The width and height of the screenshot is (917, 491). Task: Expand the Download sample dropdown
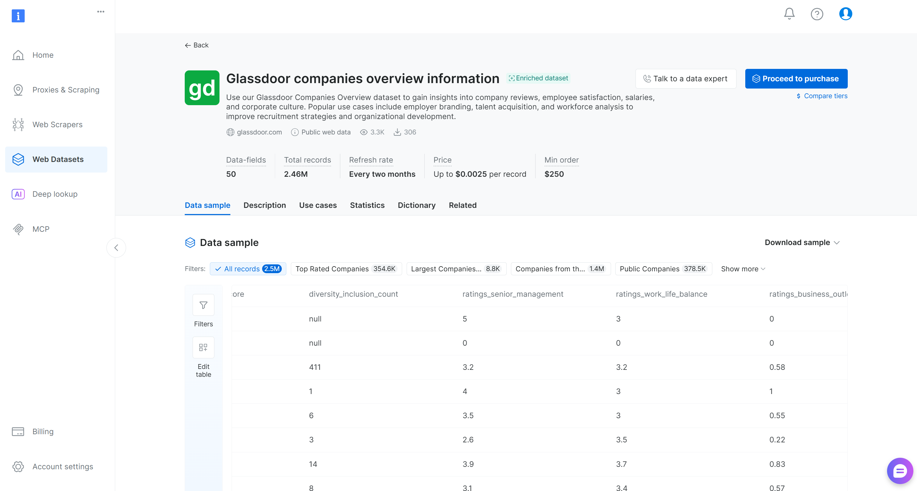(x=802, y=243)
